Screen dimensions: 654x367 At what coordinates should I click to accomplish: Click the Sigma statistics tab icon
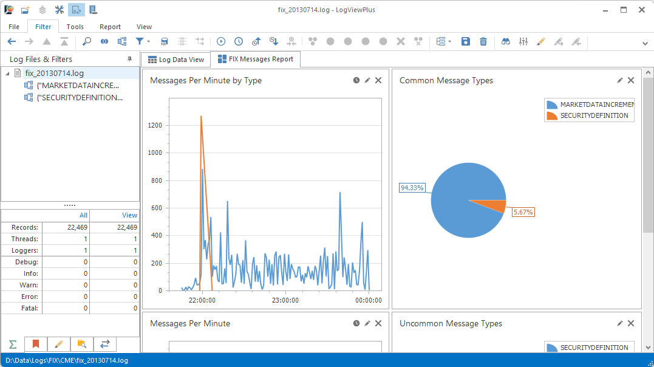(x=13, y=345)
